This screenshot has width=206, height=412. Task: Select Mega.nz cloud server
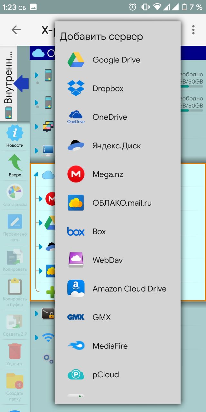(x=117, y=174)
